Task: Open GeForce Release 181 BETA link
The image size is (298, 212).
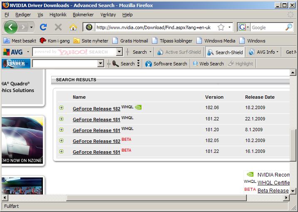Action: tap(97, 152)
